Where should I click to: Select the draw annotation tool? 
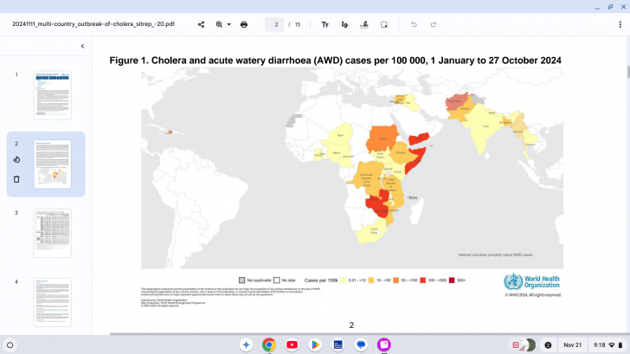click(345, 24)
